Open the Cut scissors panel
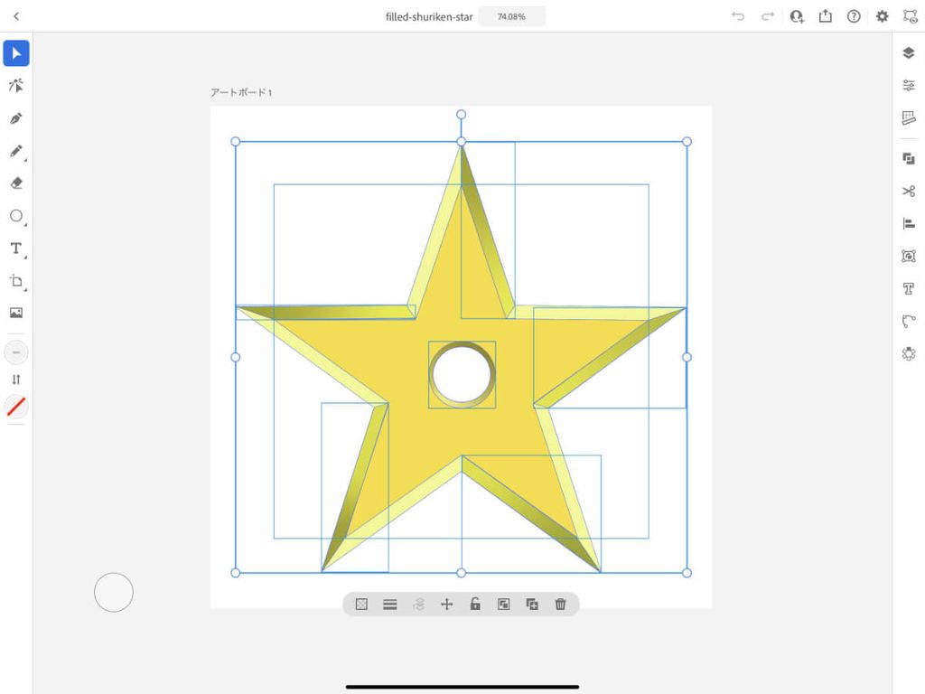Screen dimensions: 925x694 [x=909, y=192]
